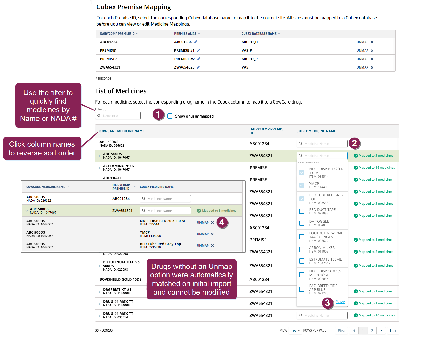Image resolution: width=427 pixels, height=342 pixels.
Task: Edit the ZWA654323 alias with pencil icon
Action: pos(198,67)
